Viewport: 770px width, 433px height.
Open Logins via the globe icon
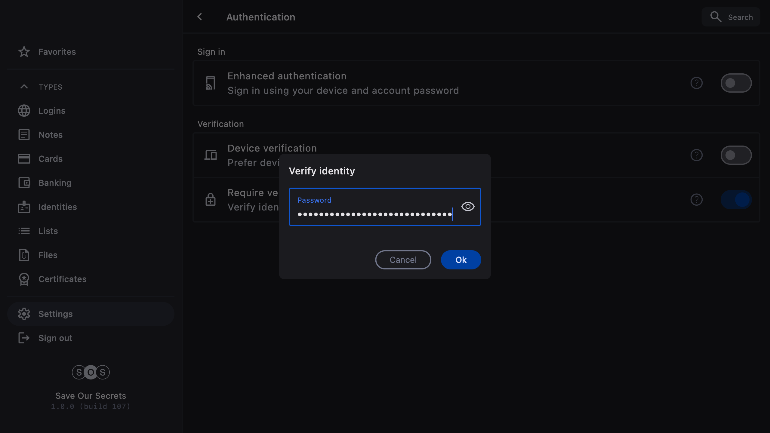pyautogui.click(x=24, y=111)
